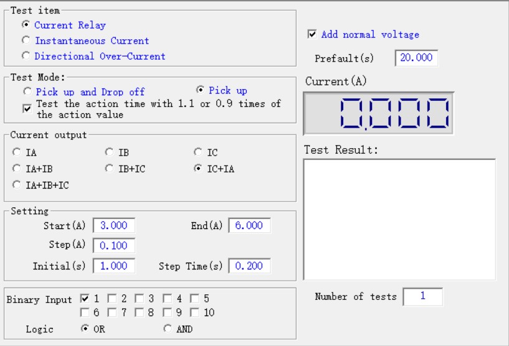Select IB current output
Screen dimensions: 509x346
109,152
